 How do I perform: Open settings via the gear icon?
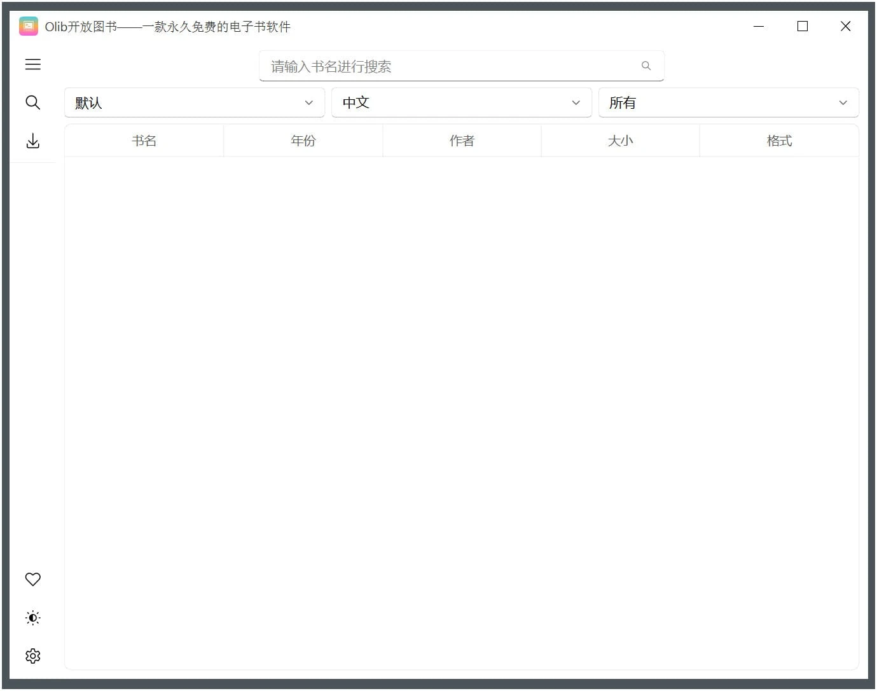click(x=32, y=655)
